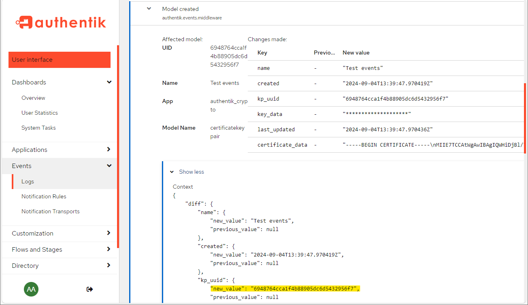Go to User Statistics
Screen dimensions: 528x305
[x=40, y=113]
